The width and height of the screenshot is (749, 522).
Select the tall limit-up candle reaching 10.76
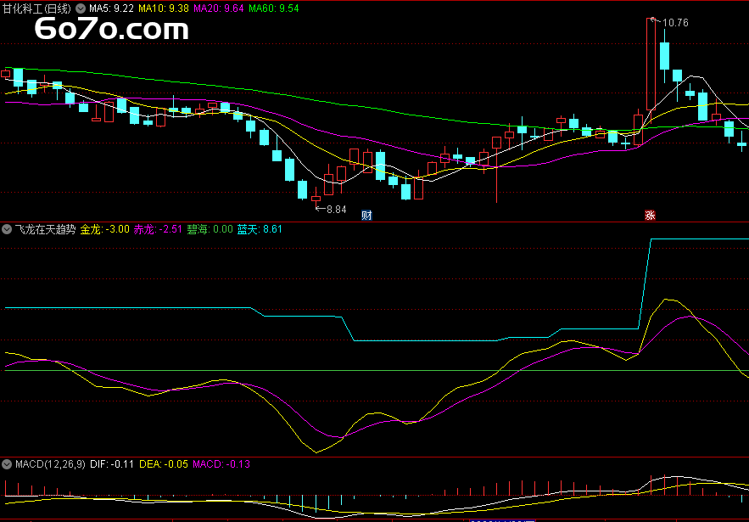tap(651, 64)
